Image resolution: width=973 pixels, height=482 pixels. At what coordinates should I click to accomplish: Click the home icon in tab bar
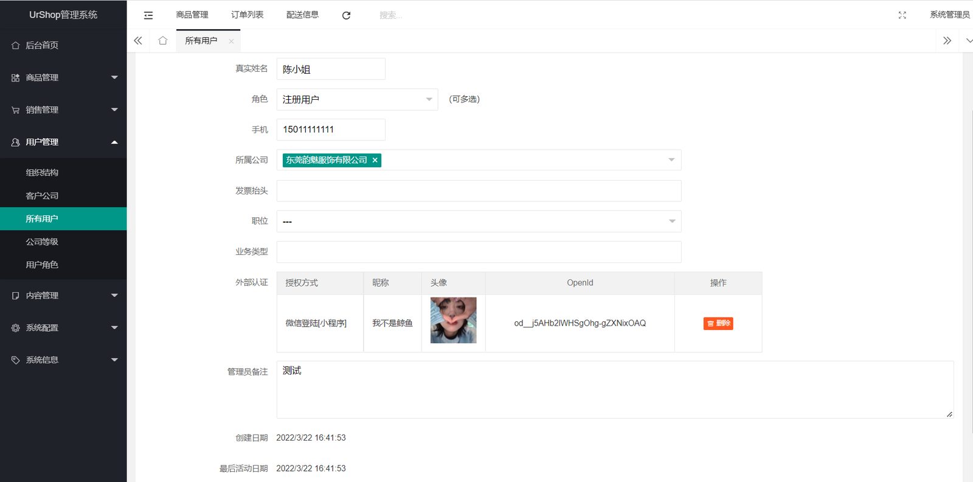pos(162,41)
